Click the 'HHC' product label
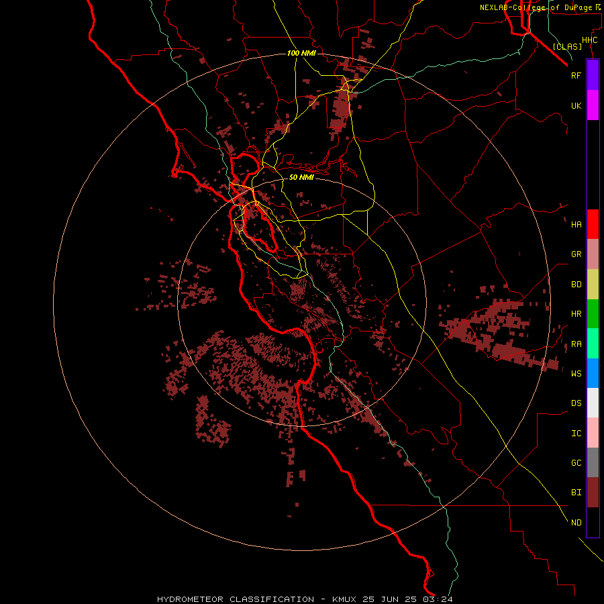This screenshot has height=604, width=604. [590, 40]
